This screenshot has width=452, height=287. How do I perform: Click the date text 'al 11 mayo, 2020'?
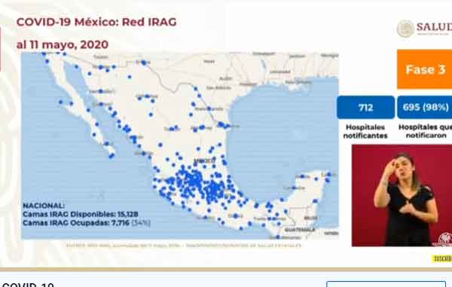click(x=63, y=44)
